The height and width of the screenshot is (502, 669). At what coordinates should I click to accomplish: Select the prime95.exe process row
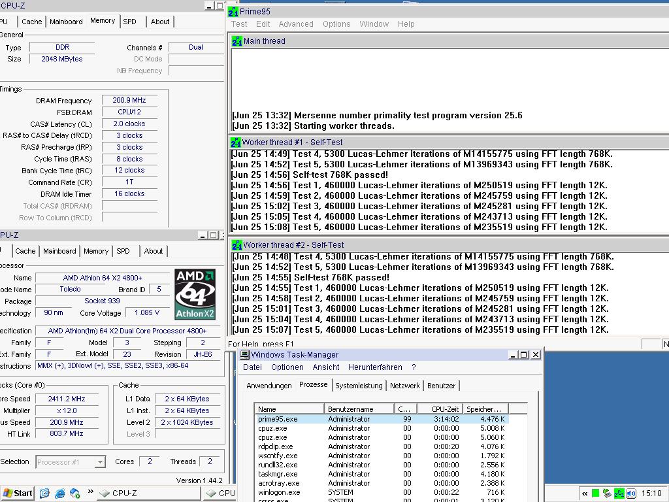tap(382, 419)
